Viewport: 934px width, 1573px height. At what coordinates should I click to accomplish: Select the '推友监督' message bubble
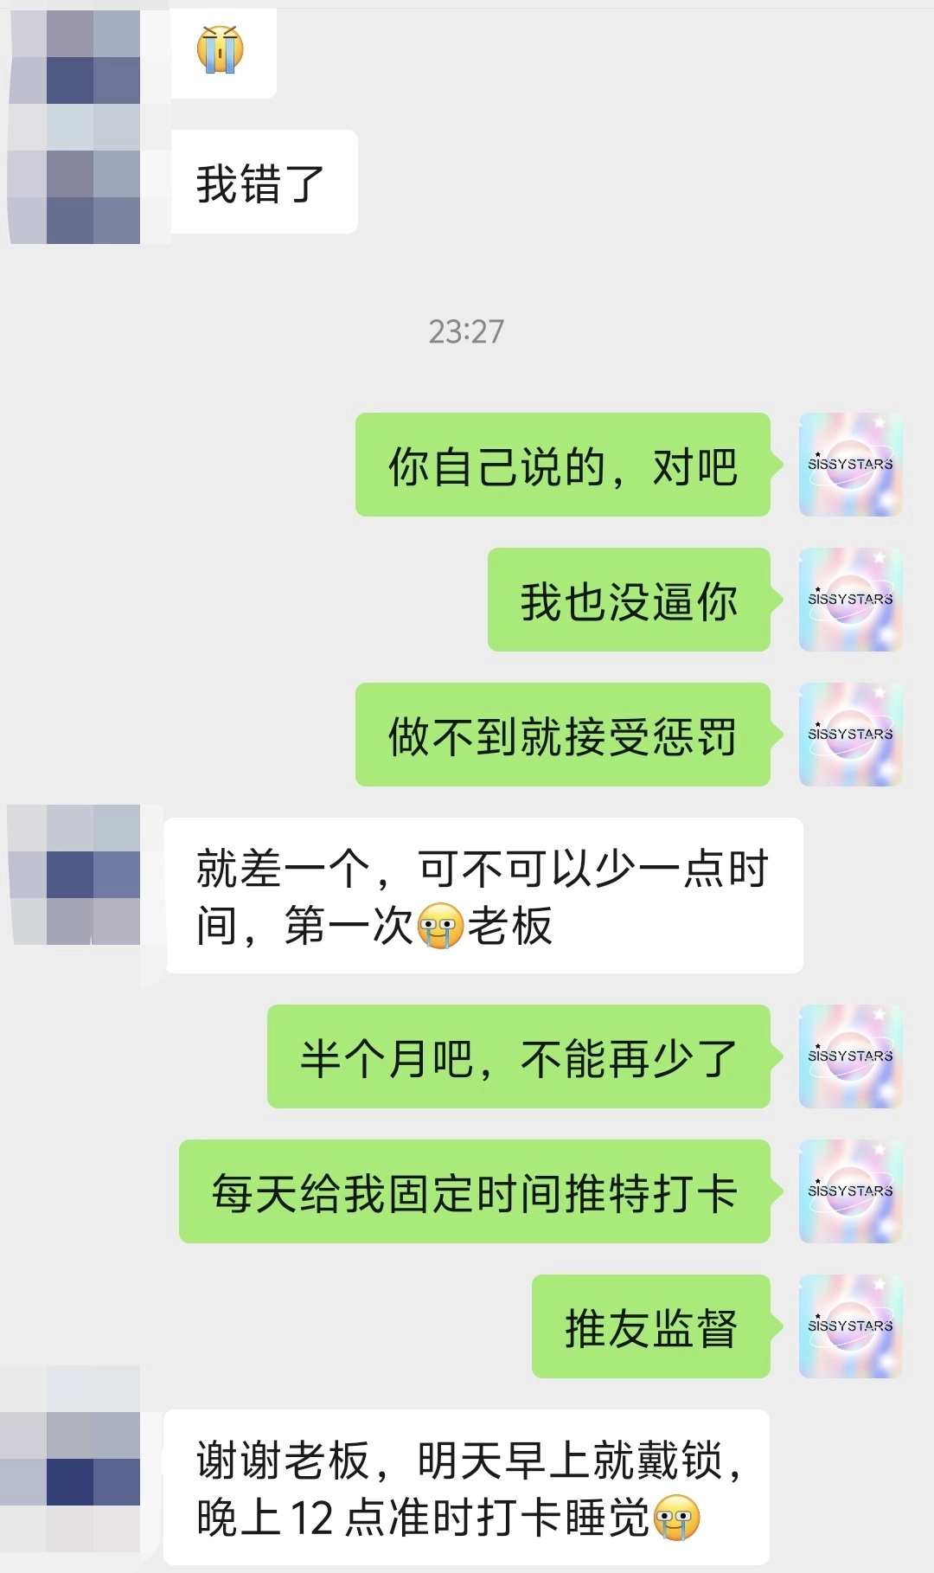pyautogui.click(x=651, y=1326)
